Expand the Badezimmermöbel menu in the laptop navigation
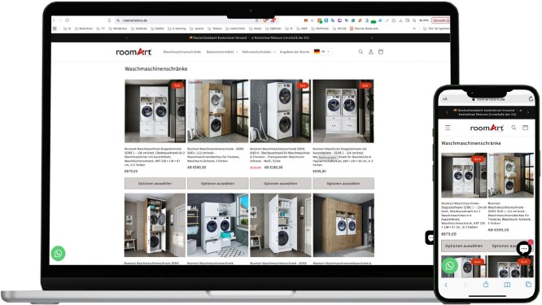The image size is (542, 305). click(x=222, y=52)
